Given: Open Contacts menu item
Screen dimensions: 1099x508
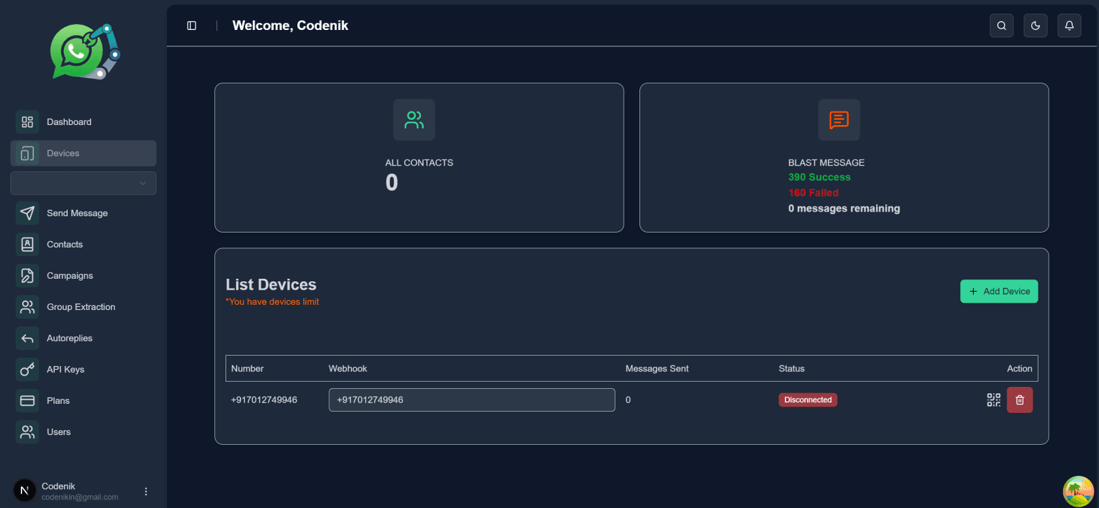Looking at the screenshot, I should [83, 244].
